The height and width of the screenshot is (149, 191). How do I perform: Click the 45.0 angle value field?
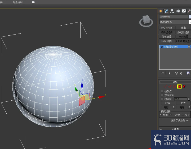click(181, 99)
